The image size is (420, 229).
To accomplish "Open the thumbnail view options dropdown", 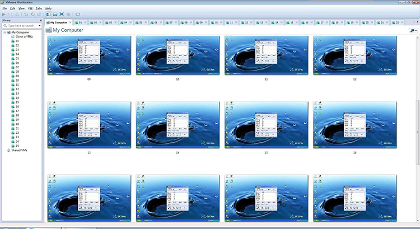I will (x=414, y=31).
